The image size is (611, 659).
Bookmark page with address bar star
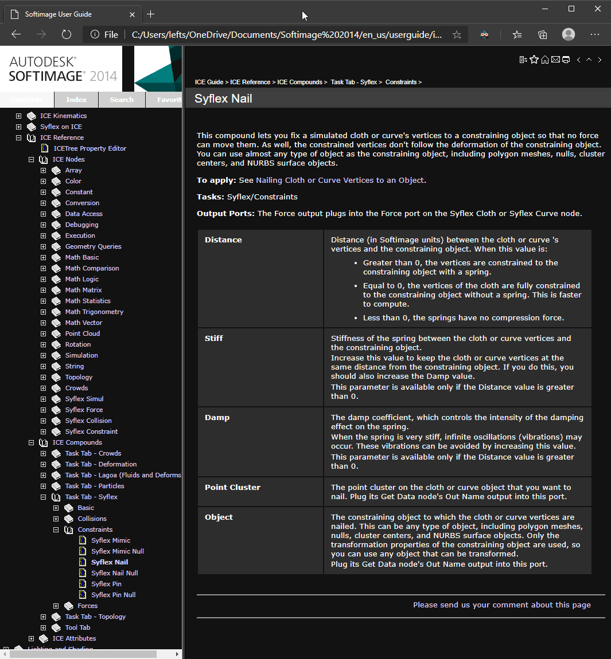[457, 35]
